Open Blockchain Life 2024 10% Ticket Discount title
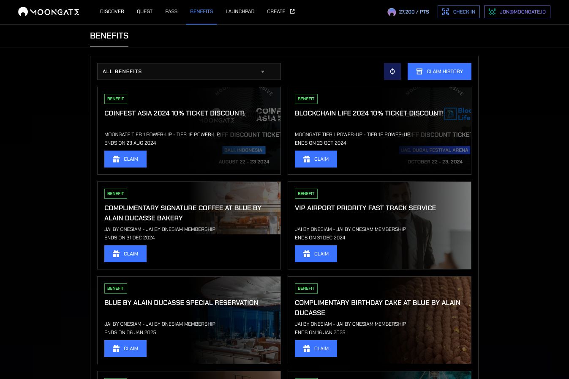The width and height of the screenshot is (569, 379). point(369,113)
